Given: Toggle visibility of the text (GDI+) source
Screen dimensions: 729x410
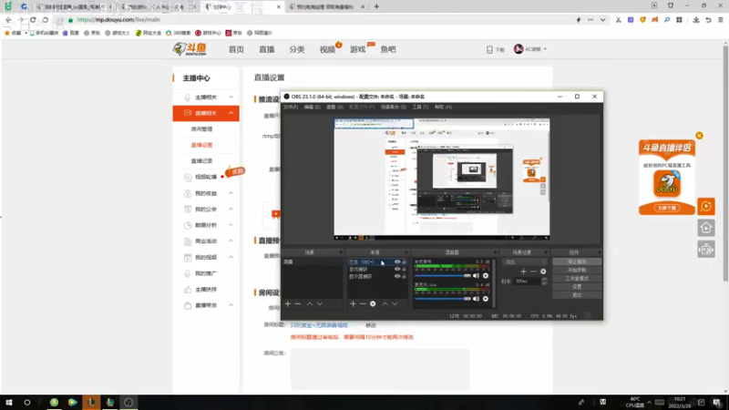Looking at the screenshot, I should click(x=397, y=261).
